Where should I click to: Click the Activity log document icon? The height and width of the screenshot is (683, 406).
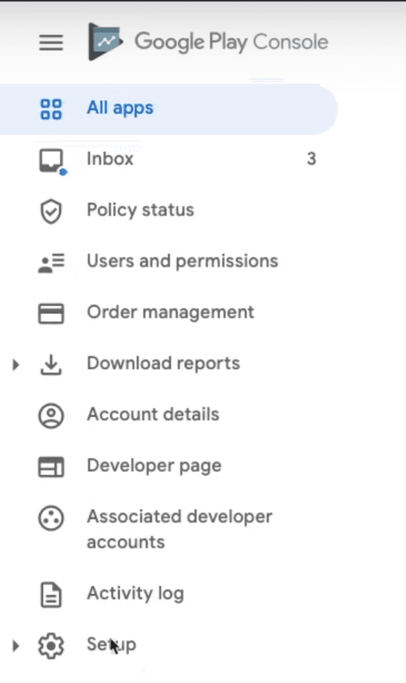pyautogui.click(x=51, y=595)
